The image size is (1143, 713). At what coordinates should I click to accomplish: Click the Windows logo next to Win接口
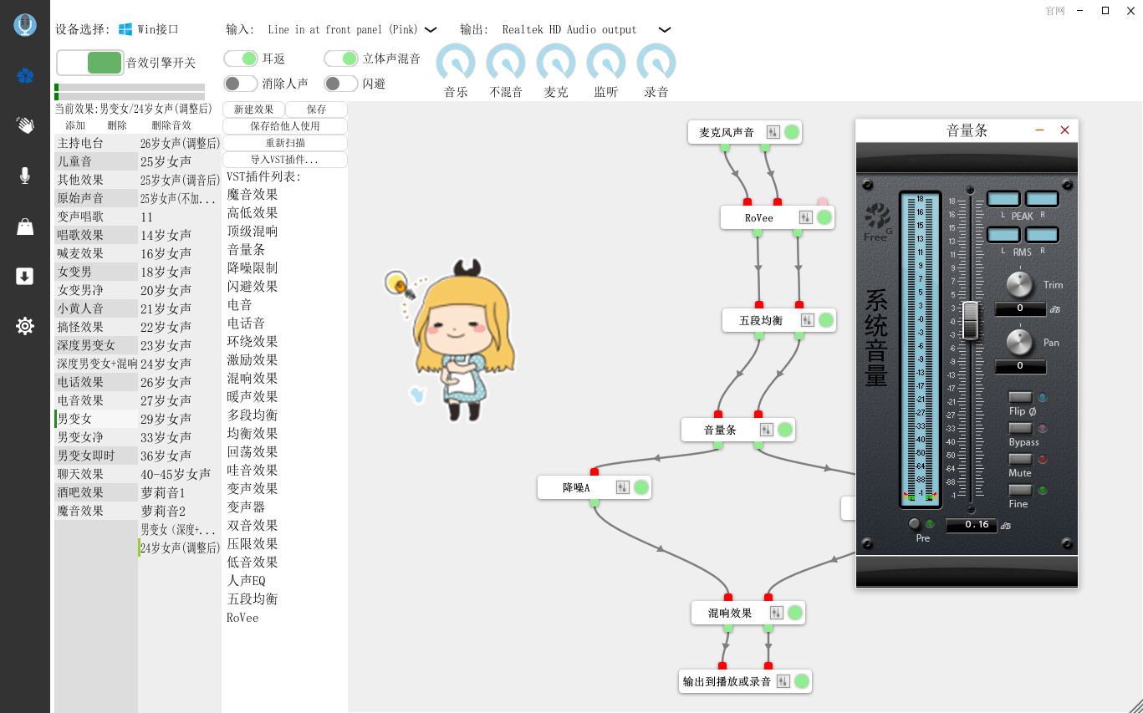coord(125,29)
